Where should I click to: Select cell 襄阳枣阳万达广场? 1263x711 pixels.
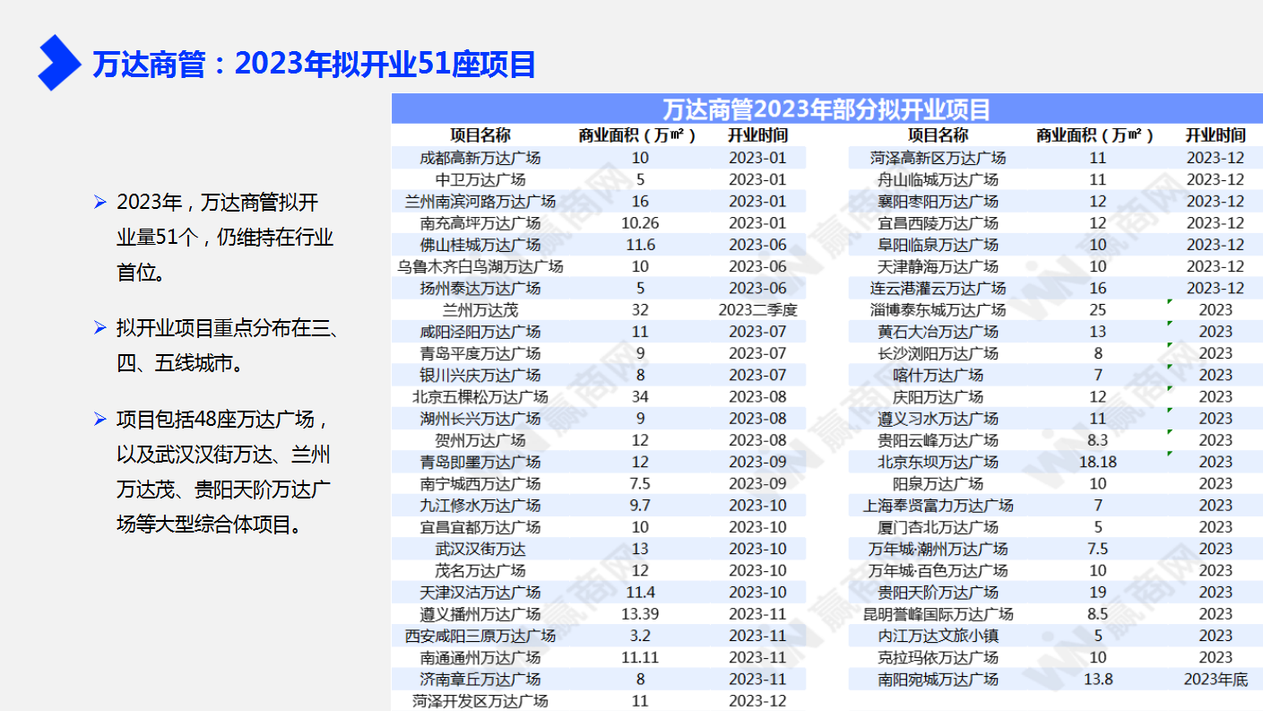(938, 202)
